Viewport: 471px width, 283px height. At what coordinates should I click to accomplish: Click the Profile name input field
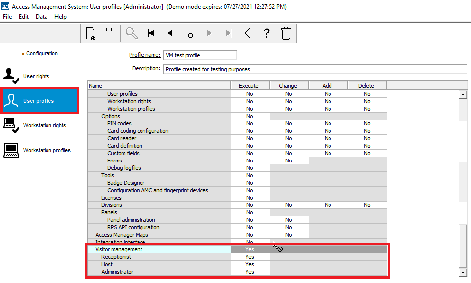coord(200,55)
